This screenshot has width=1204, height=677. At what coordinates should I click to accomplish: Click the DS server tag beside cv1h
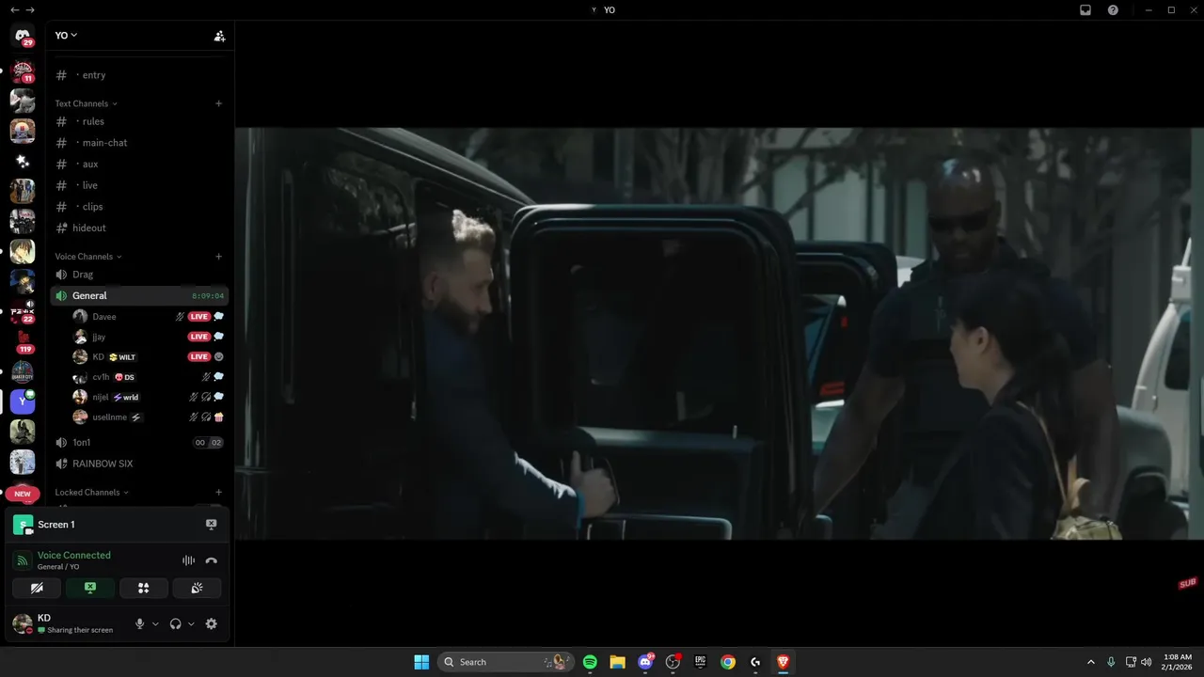125,377
